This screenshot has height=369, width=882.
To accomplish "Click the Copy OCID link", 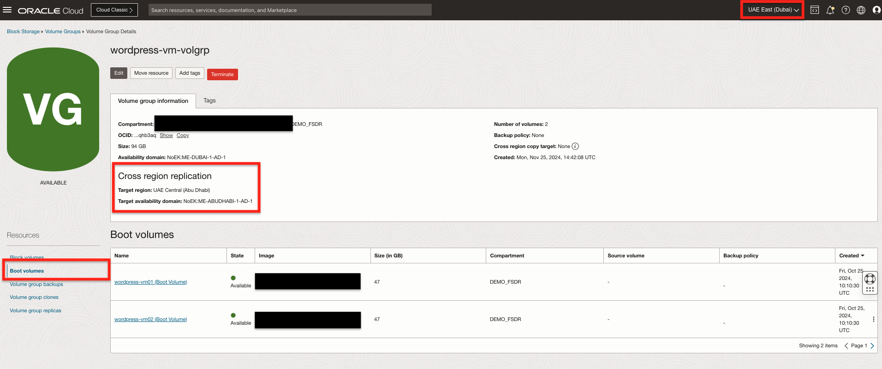I will tap(183, 135).
